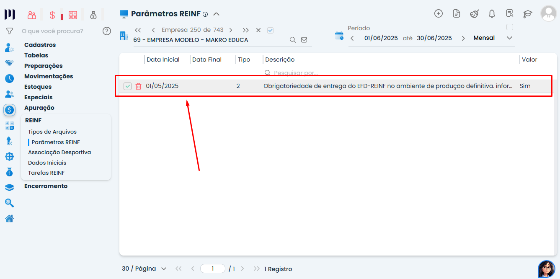Click the add new record plus icon
The image size is (560, 279).
click(439, 13)
